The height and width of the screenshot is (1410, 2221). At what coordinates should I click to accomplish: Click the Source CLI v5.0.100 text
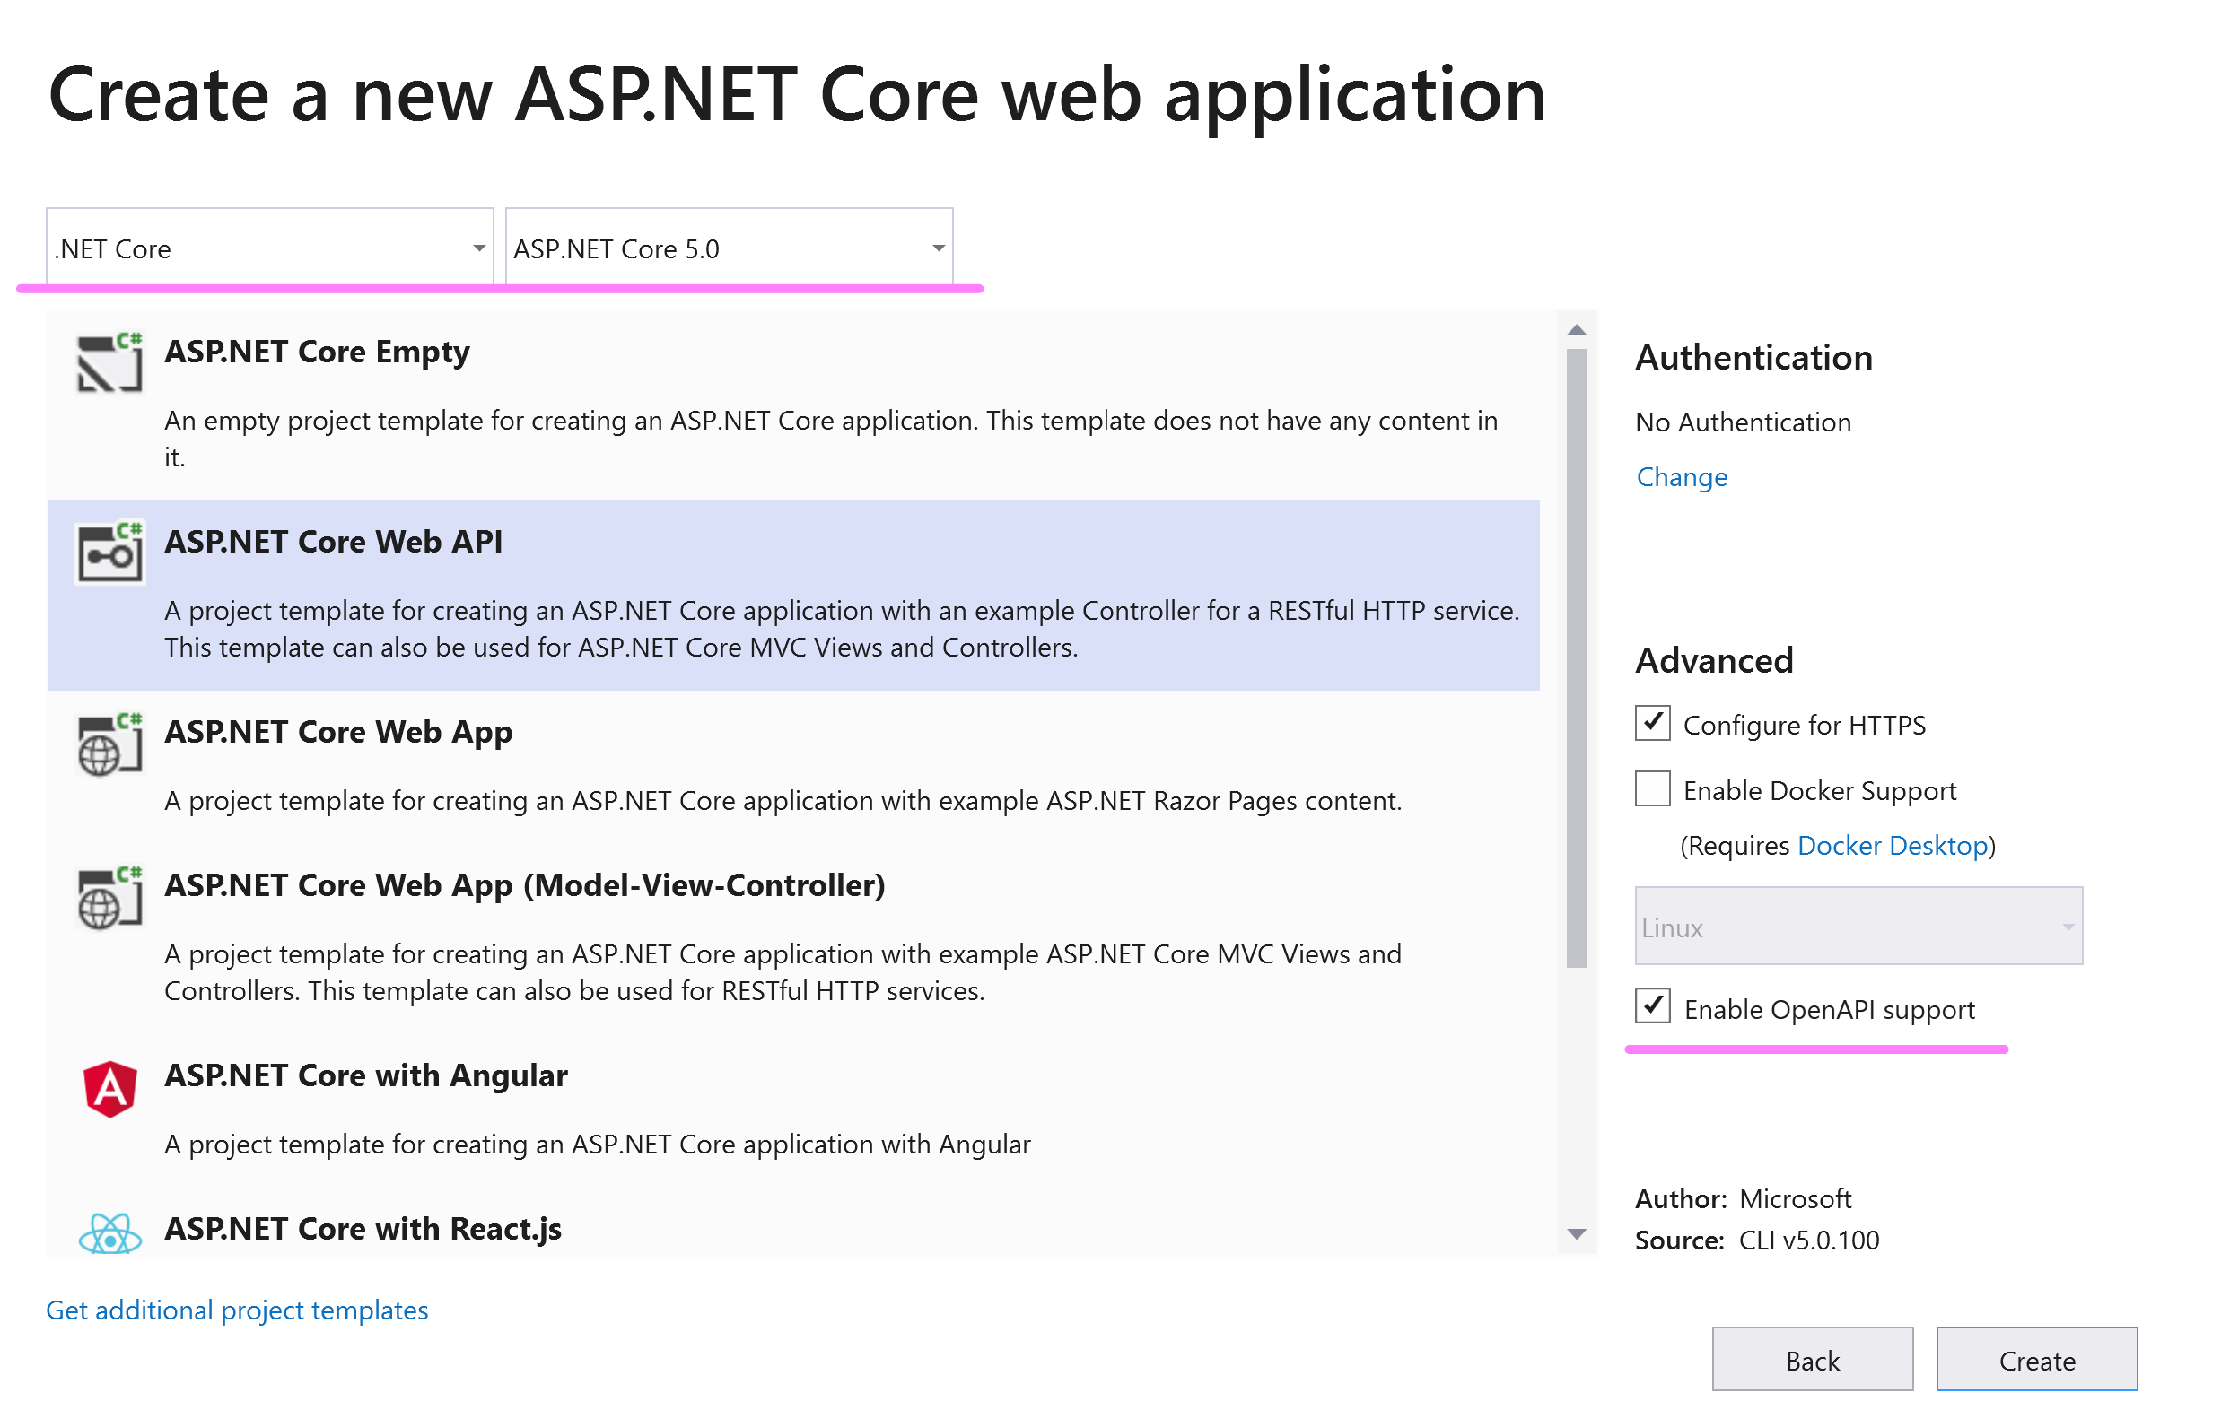pyautogui.click(x=1757, y=1240)
